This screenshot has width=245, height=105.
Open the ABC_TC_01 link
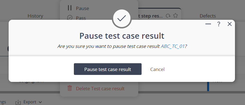coord(173,46)
